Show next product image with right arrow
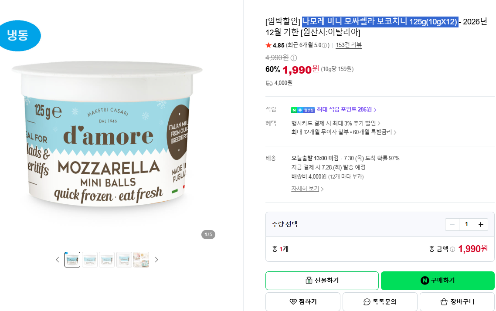Viewport: 496px width, 311px height. (156, 260)
